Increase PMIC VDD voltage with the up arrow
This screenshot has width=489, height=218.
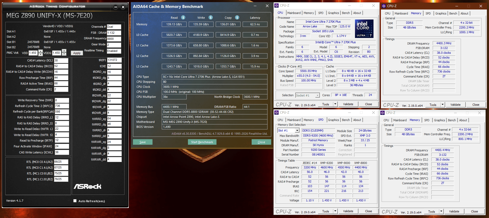[40, 51]
